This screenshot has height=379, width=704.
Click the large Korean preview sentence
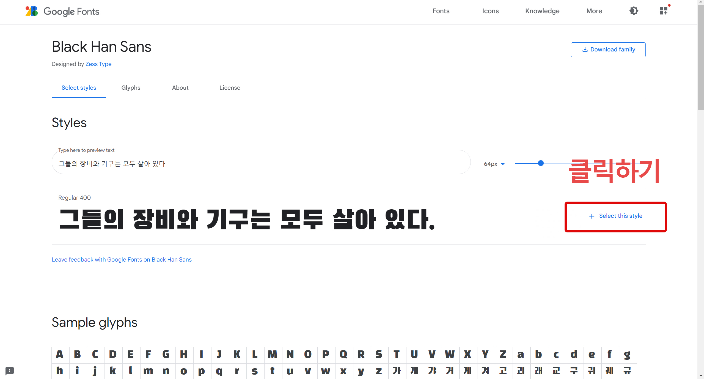pyautogui.click(x=247, y=219)
